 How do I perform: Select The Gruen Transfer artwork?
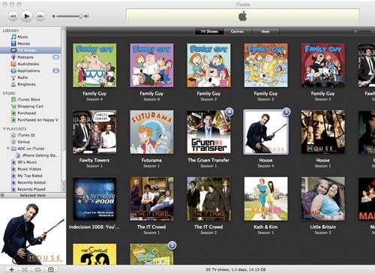(208, 132)
